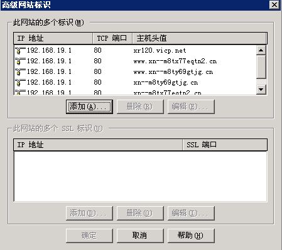
Task: Cancel the dialog with 取消
Action: click(140, 236)
